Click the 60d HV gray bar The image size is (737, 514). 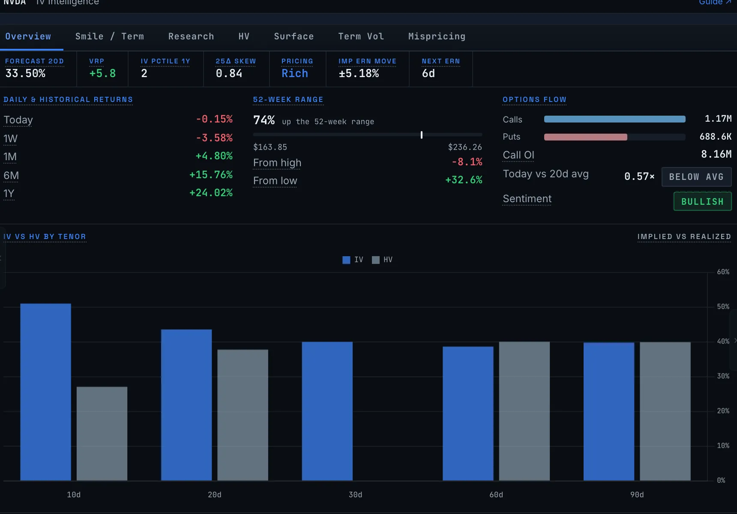[x=524, y=411]
